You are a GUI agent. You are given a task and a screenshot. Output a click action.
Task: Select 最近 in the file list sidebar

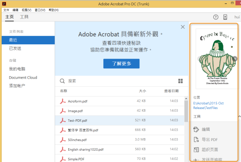click(x=28, y=40)
